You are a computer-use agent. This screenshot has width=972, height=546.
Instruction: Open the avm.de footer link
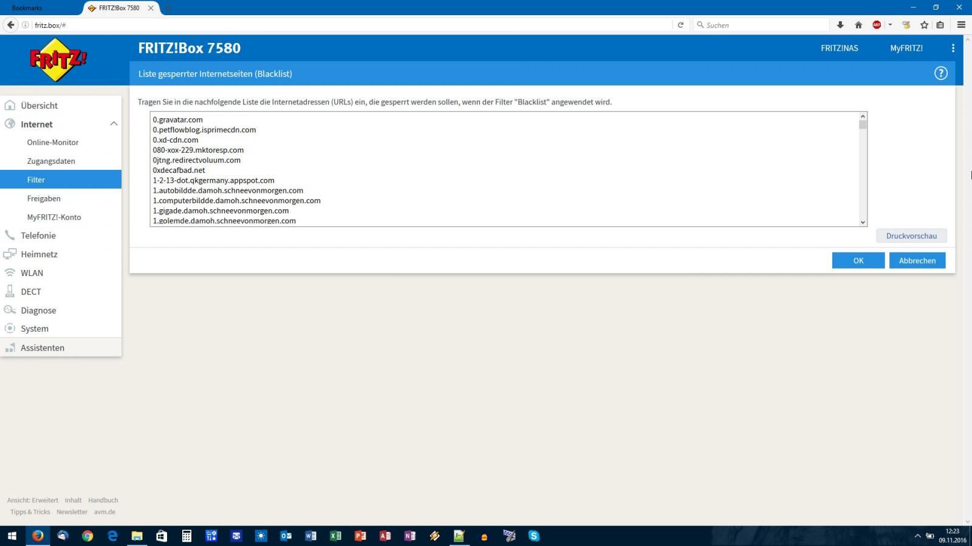click(x=104, y=512)
